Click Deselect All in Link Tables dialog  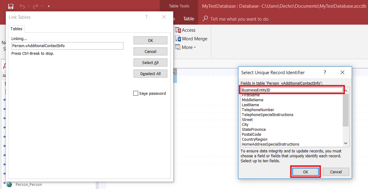150,74
